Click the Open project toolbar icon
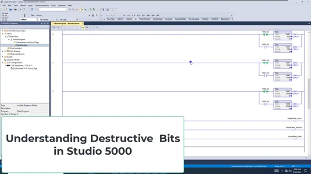Viewport: 311px width, 174px height. click(7, 9)
